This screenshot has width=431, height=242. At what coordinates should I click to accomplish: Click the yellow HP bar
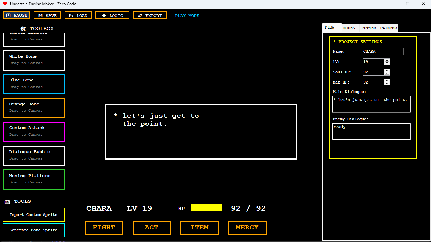[207, 207]
